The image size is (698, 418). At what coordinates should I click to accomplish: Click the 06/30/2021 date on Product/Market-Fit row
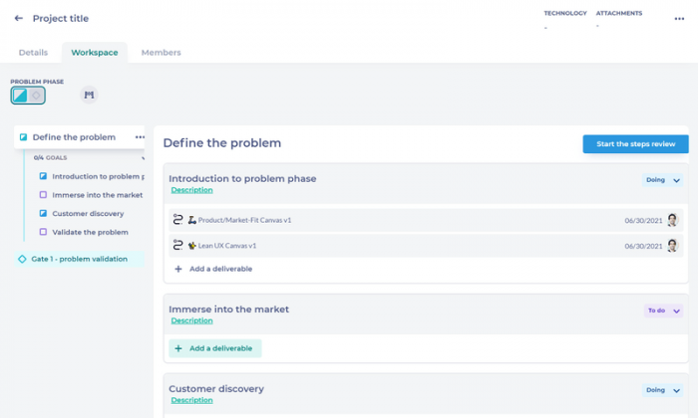point(643,220)
